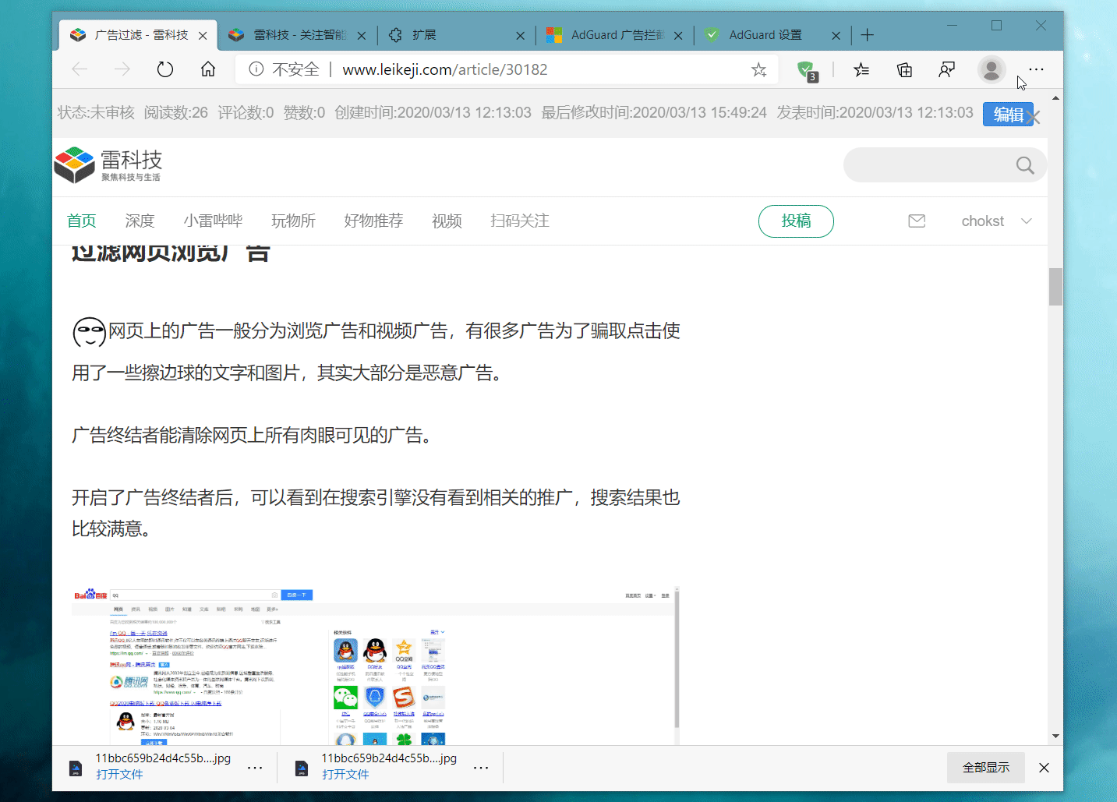Screen dimensions: 1117x802
Task: Click the search magnifier on Leikeji site
Action: tap(1024, 165)
